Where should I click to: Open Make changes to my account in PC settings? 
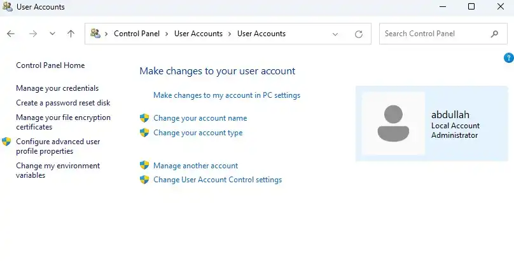pyautogui.click(x=227, y=95)
